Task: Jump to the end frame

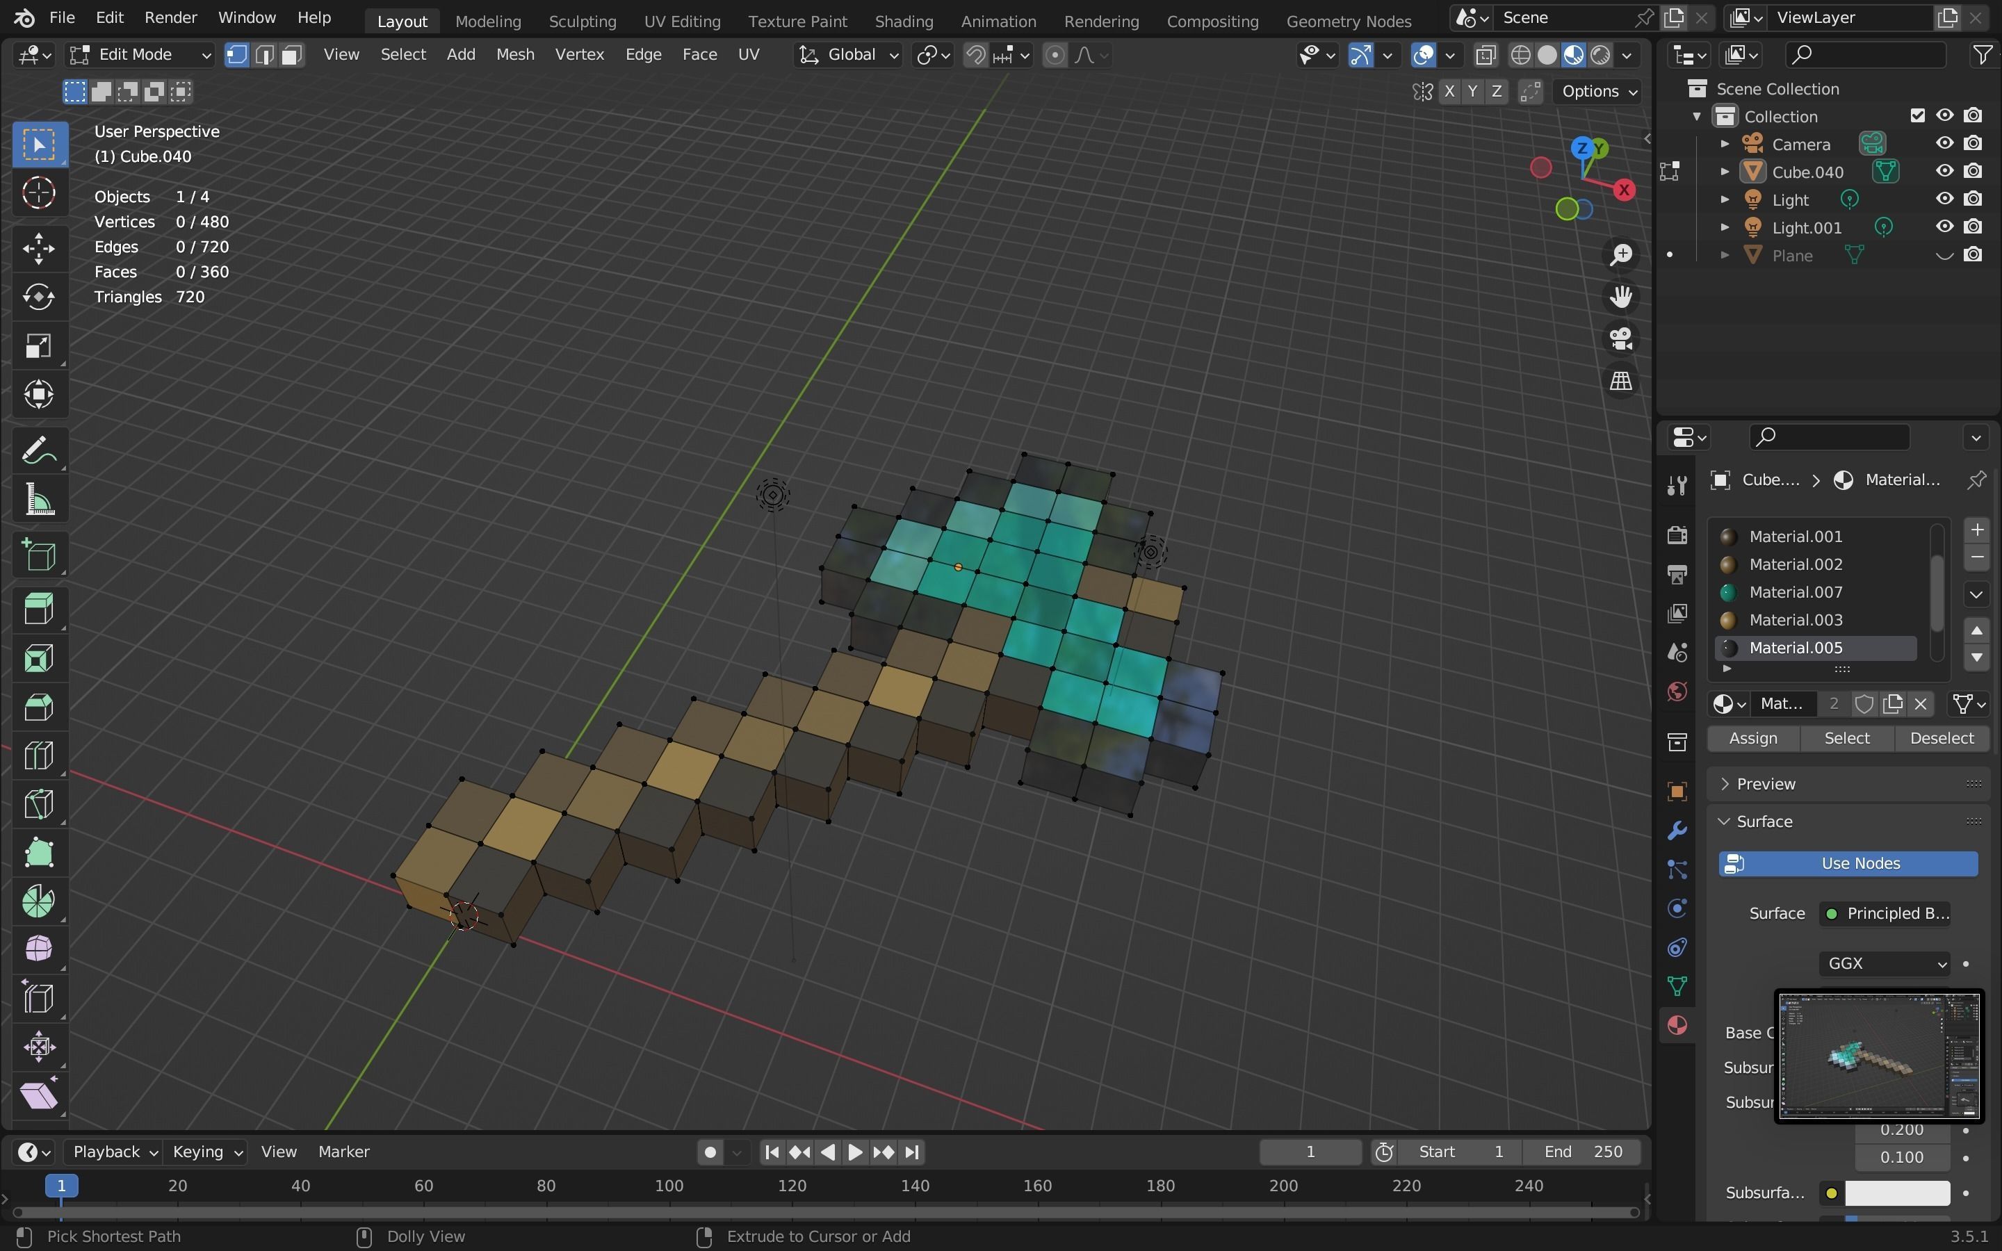Action: coord(911,1152)
